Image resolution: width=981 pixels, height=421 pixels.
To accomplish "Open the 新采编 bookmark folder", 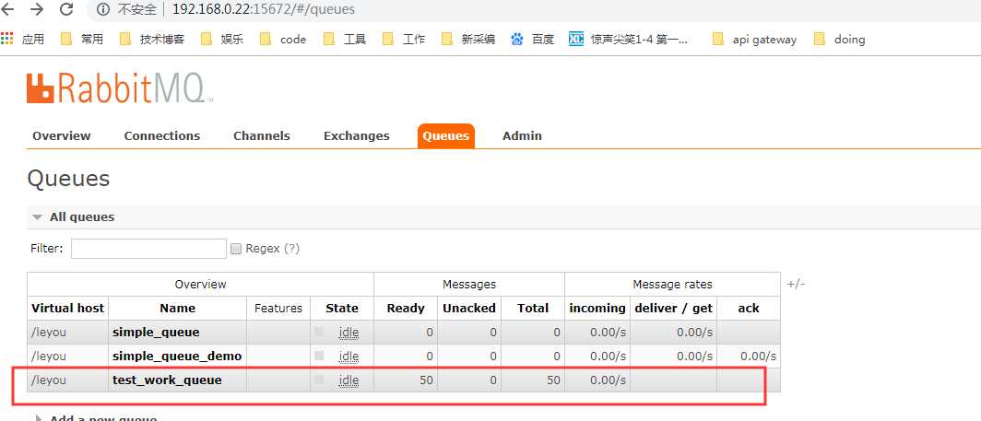I will [468, 40].
